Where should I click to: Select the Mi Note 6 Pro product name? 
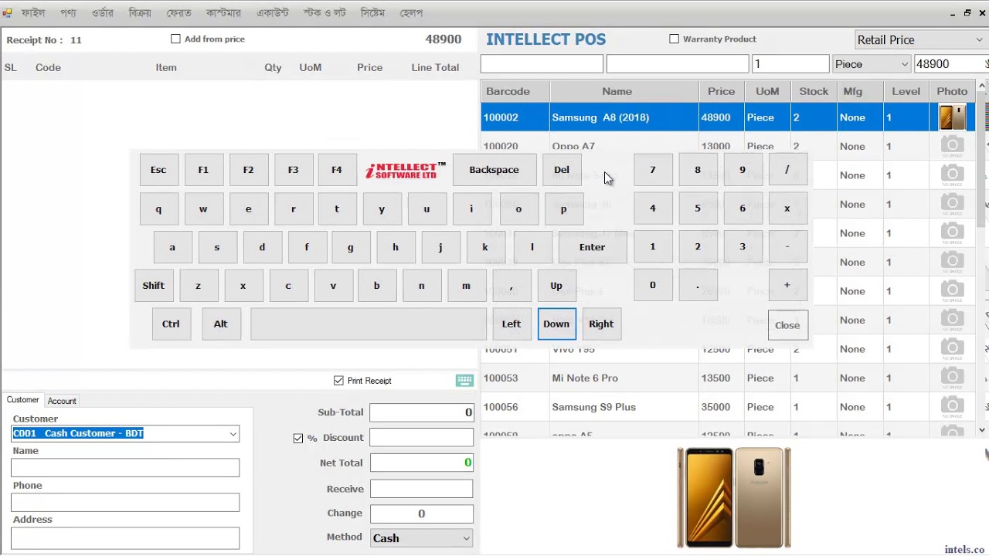click(x=585, y=378)
